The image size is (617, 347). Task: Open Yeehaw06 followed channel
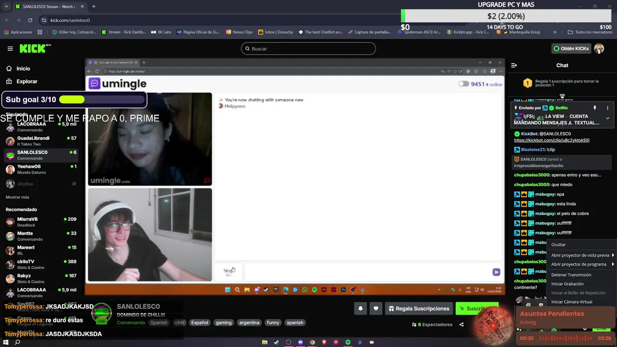point(42,169)
